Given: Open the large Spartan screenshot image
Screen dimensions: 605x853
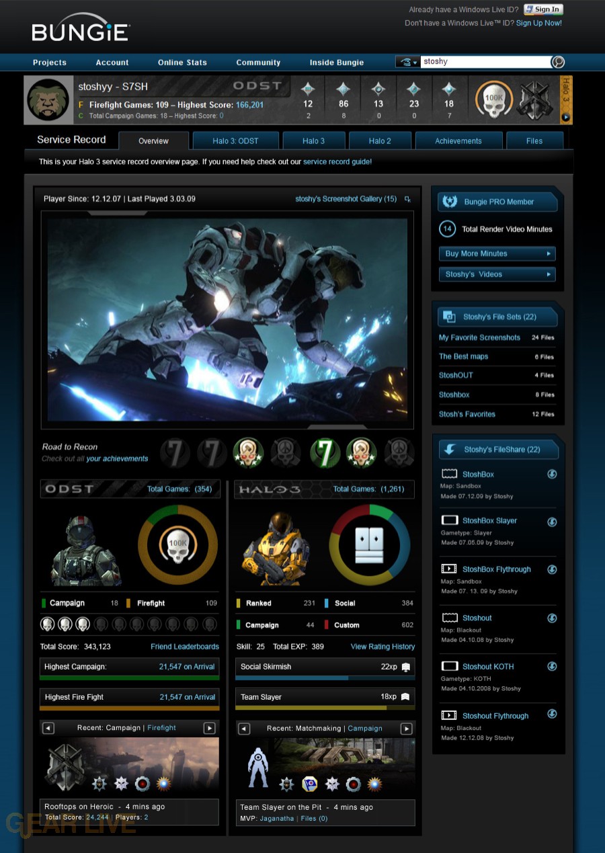Looking at the screenshot, I should point(227,320).
